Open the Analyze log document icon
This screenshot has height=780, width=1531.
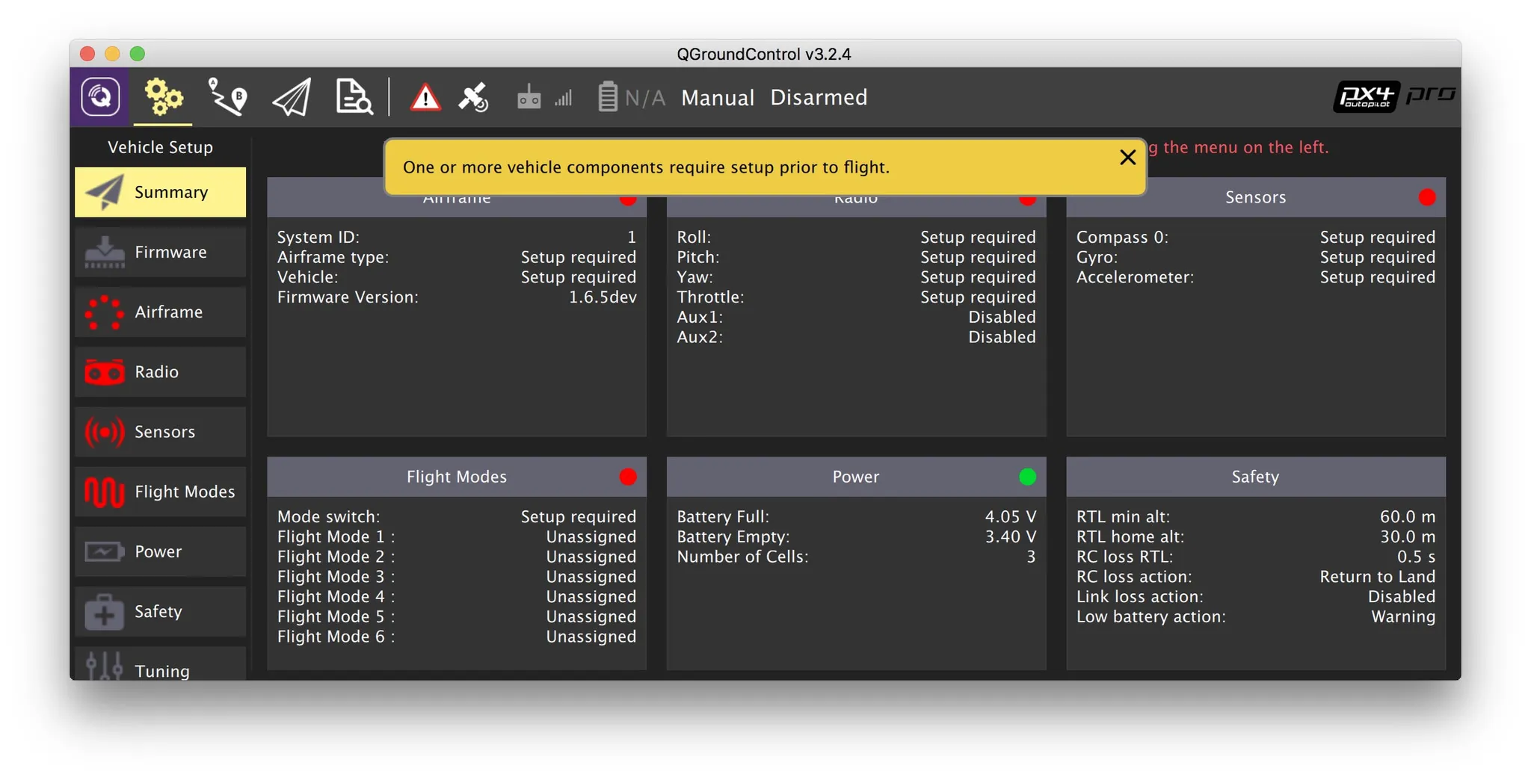click(353, 97)
